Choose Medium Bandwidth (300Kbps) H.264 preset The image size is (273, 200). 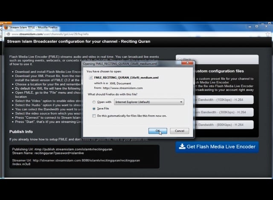pos(224,112)
